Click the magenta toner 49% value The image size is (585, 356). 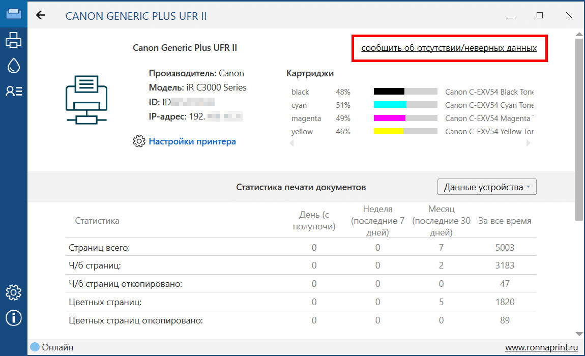[343, 118]
